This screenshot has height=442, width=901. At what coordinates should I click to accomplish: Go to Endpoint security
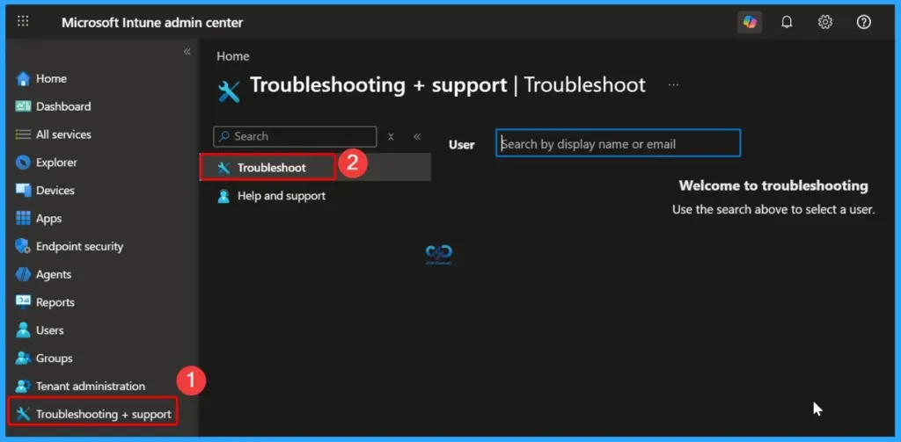(79, 246)
